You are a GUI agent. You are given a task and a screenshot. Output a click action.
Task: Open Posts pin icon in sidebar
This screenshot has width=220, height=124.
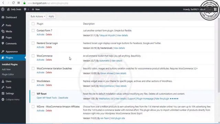[x=3, y=25]
